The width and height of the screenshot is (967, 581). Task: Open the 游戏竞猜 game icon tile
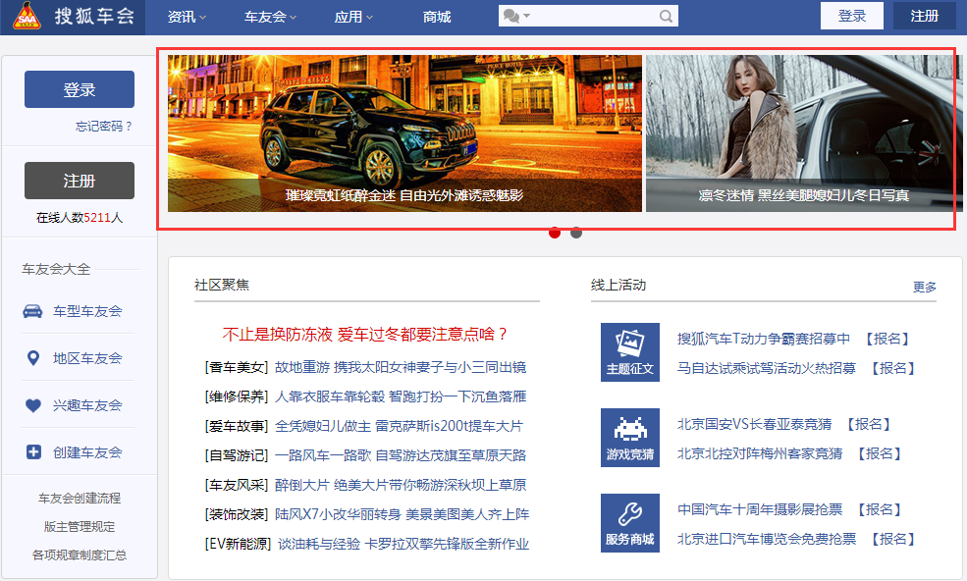point(629,438)
